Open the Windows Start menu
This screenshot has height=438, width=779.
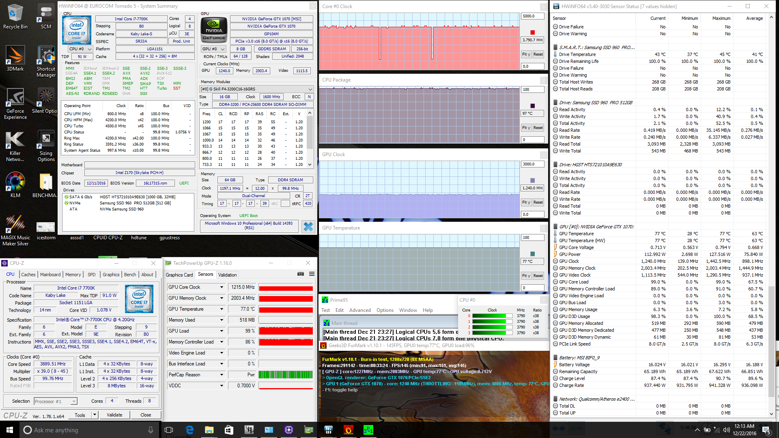click(10, 430)
